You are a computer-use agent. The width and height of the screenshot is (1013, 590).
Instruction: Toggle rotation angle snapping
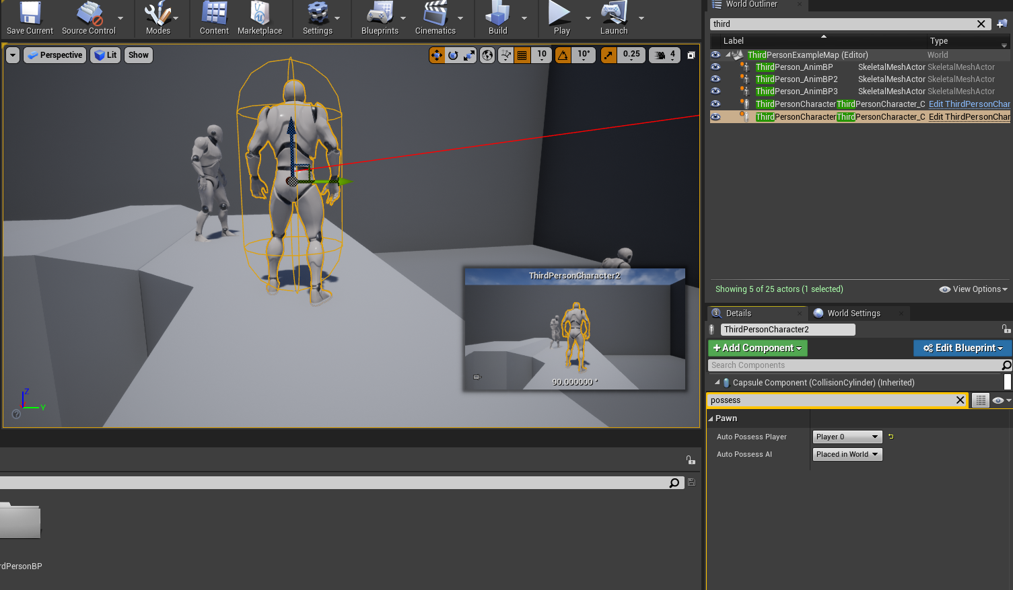(x=563, y=55)
